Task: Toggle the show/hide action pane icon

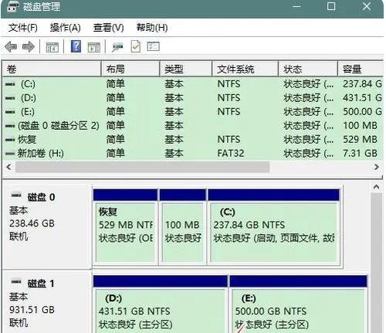Action: (x=94, y=47)
